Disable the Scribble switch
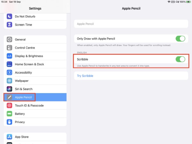Viewport: 192px width, 144px height. 180,59
